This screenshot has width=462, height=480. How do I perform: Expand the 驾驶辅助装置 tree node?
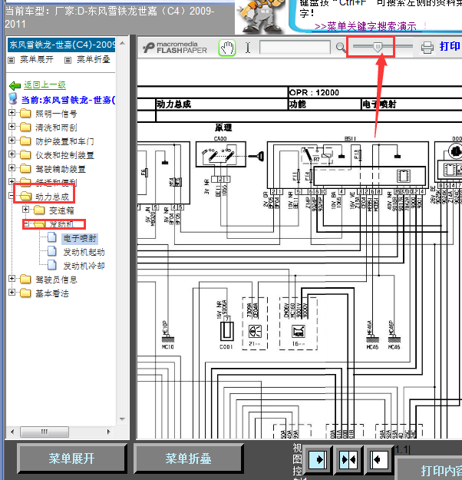tap(12, 167)
